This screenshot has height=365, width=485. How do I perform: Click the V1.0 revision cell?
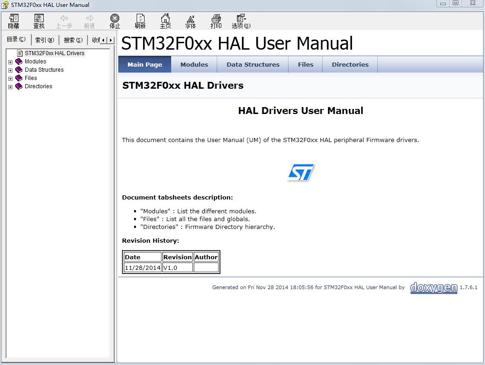tap(178, 268)
